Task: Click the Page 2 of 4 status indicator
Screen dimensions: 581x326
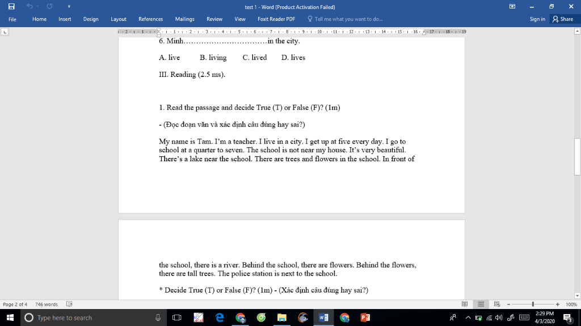Action: tap(15, 304)
